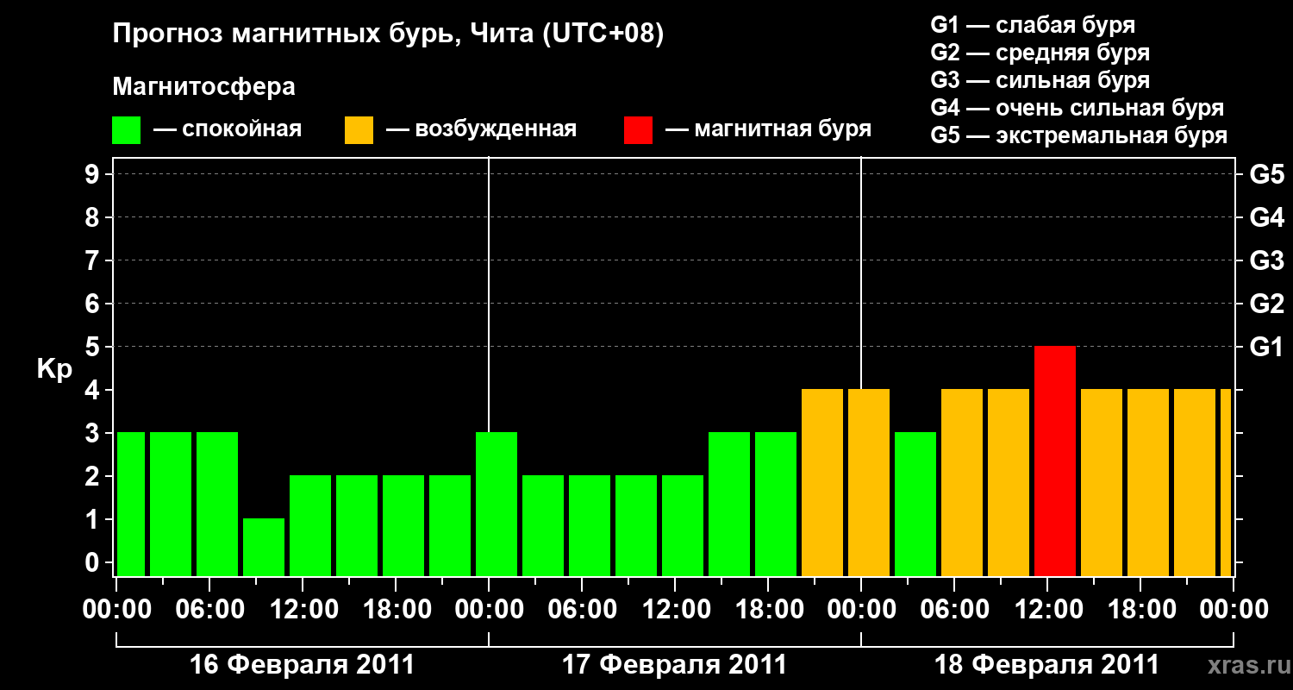
Task: Click the 'G2 — средняя буря' legend line
Action: 1040,53
